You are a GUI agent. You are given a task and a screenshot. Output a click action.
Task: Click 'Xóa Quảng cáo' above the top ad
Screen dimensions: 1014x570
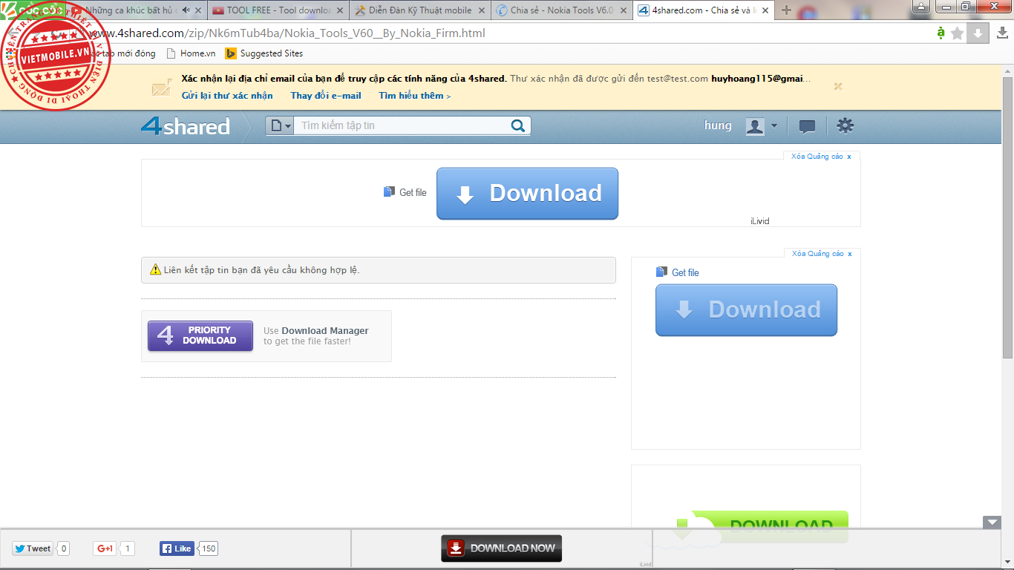pos(821,157)
